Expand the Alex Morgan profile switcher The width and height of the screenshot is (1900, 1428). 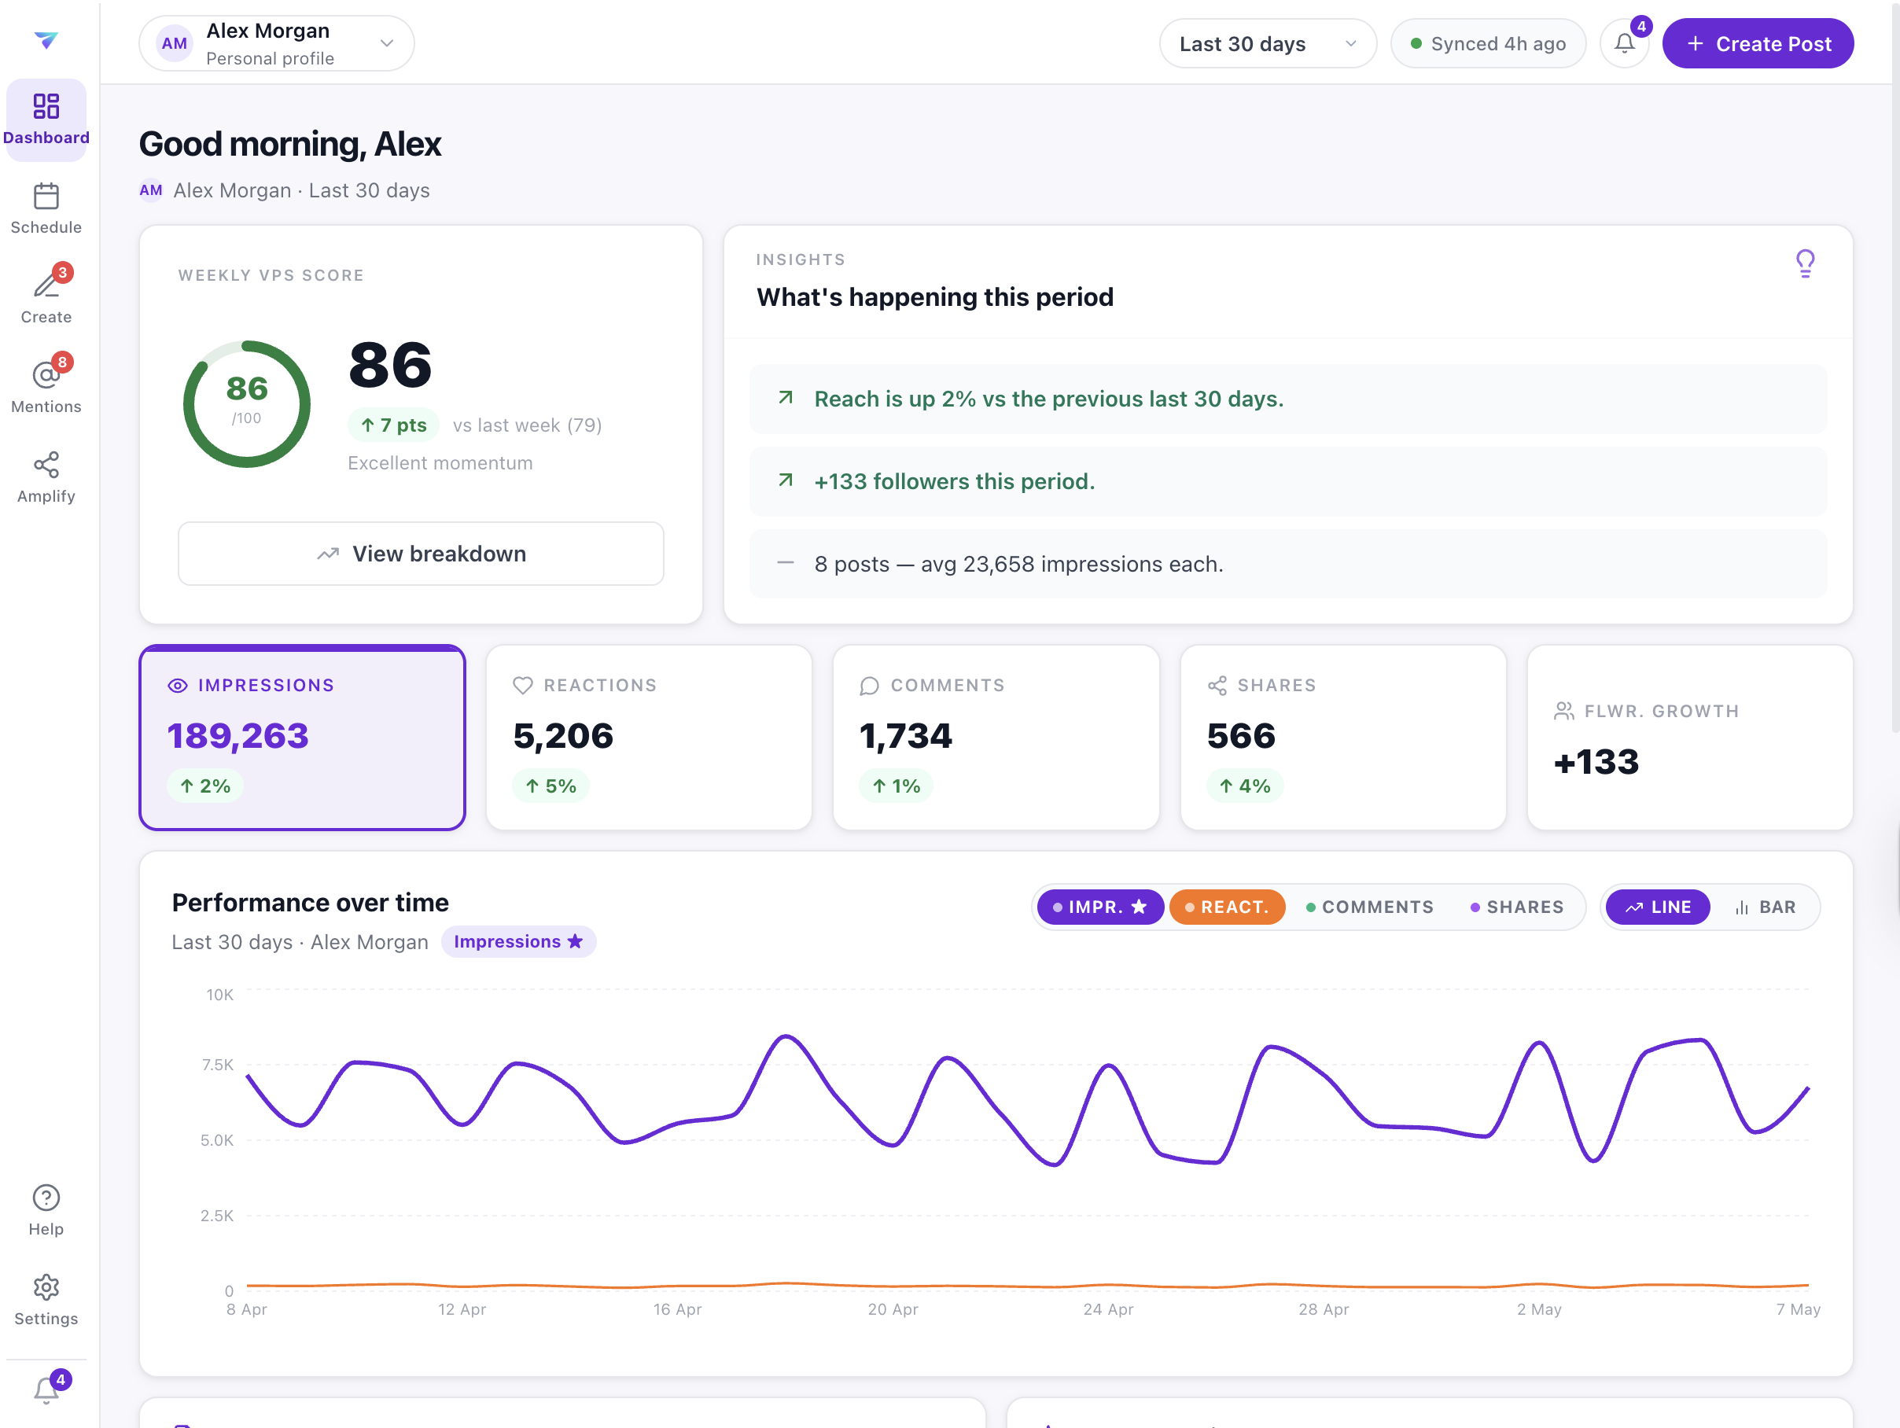click(x=277, y=44)
